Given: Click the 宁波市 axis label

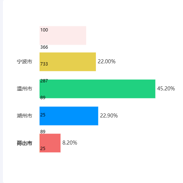Looking at the screenshot, I should (25, 61).
